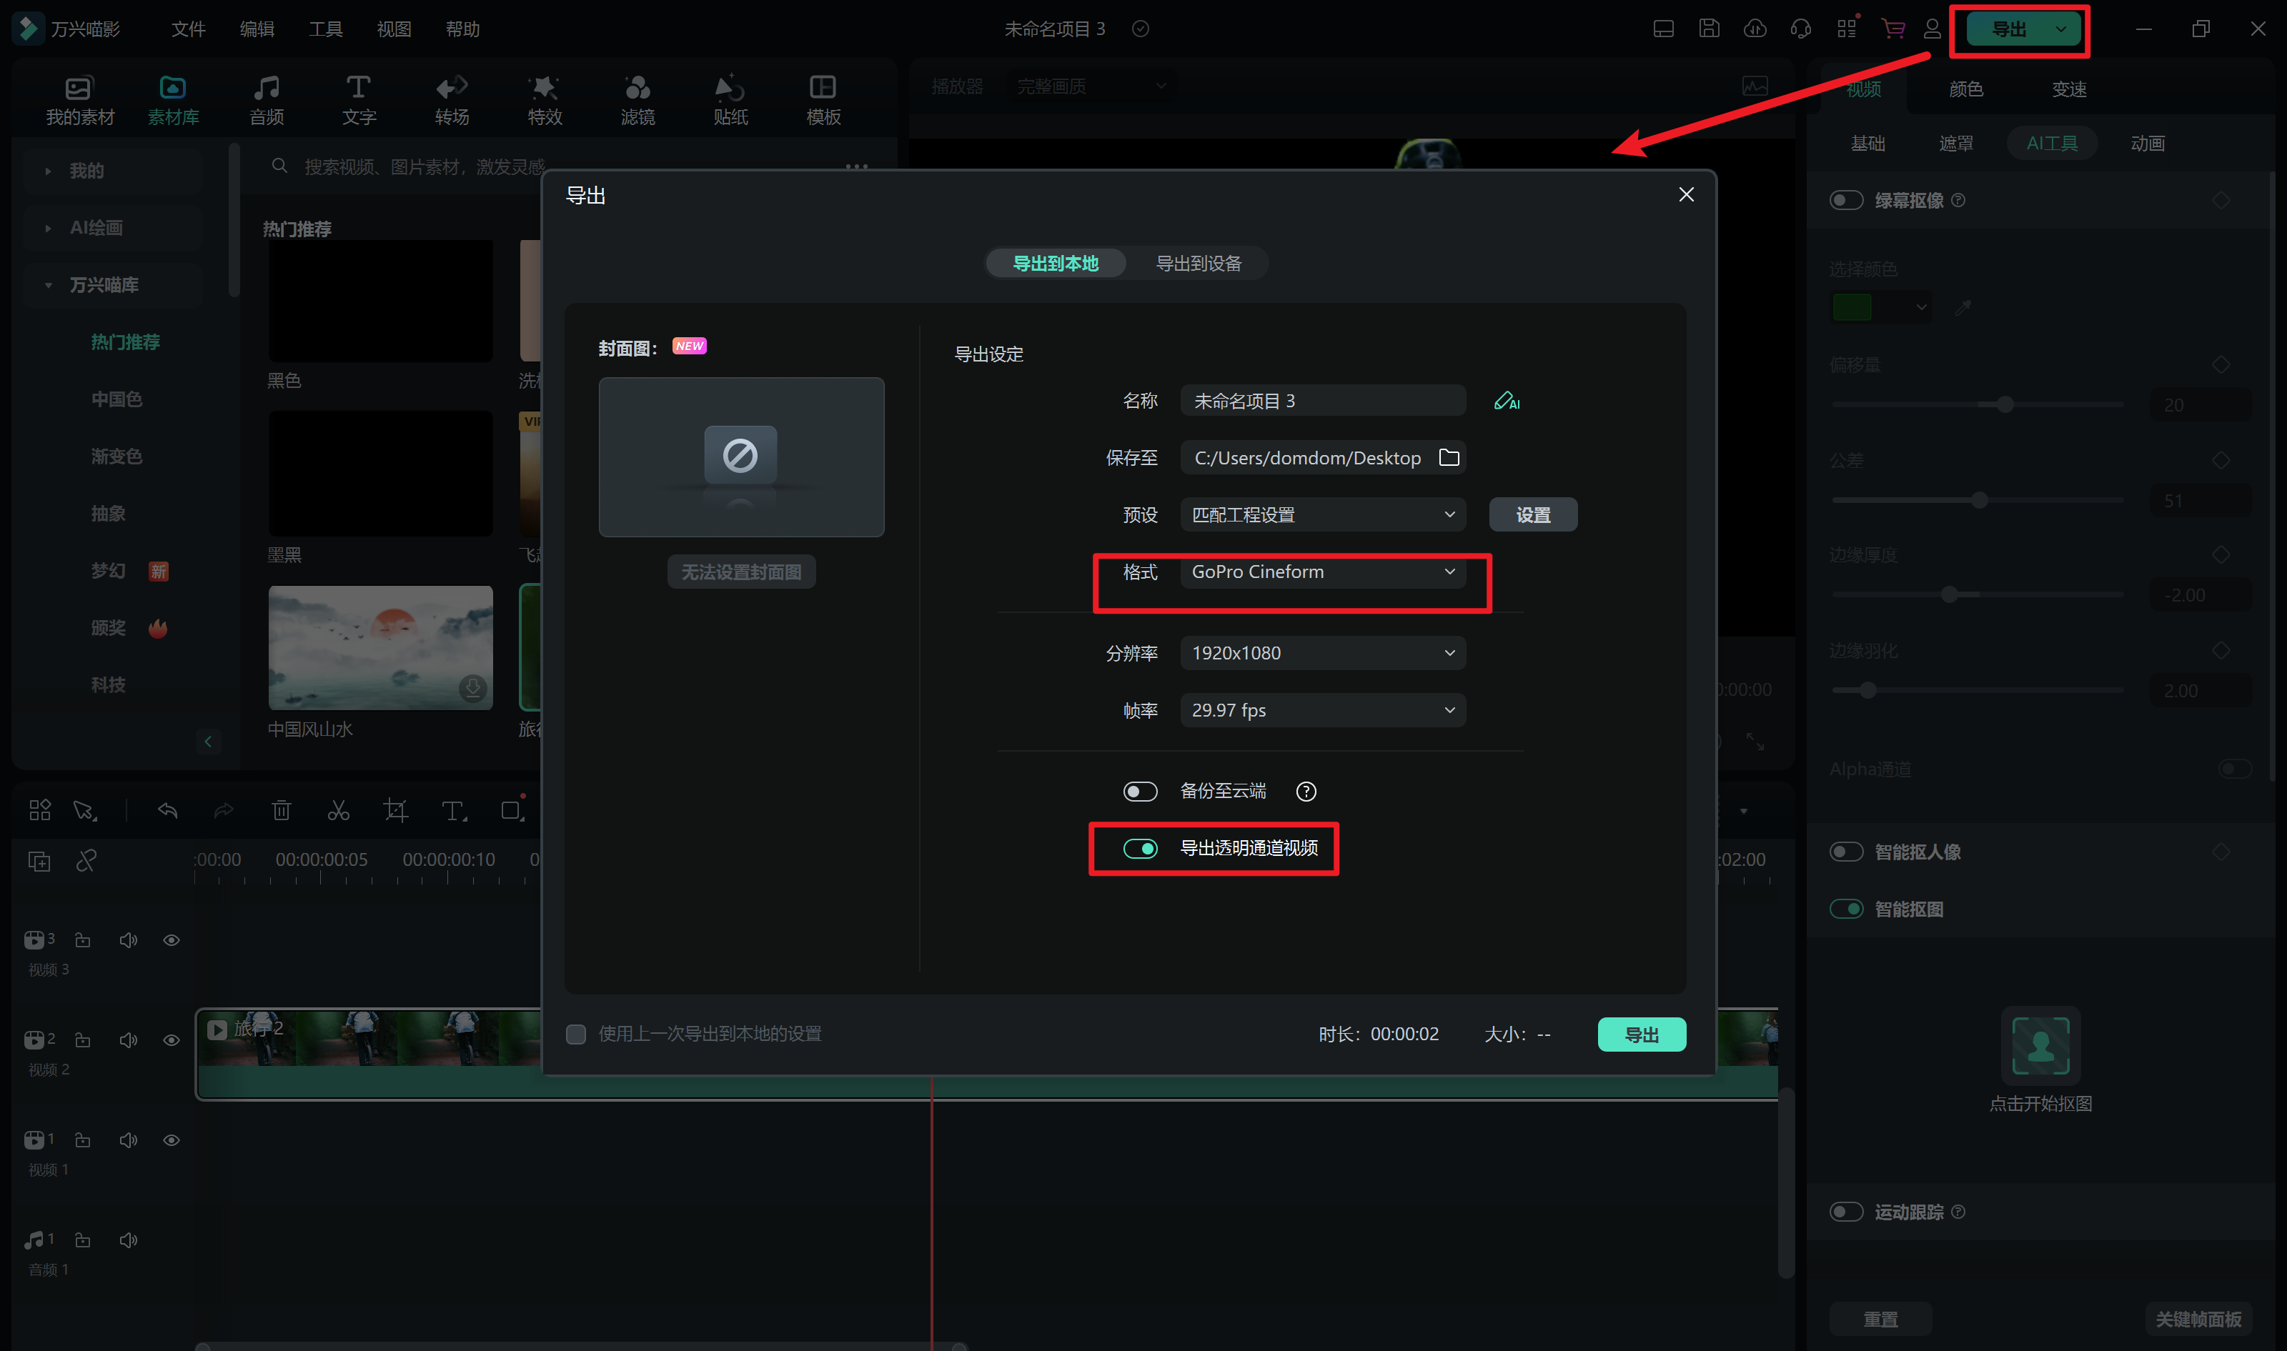Click the shopping cart icon in title bar
Viewport: 2287px width, 1351px height.
[1892, 29]
